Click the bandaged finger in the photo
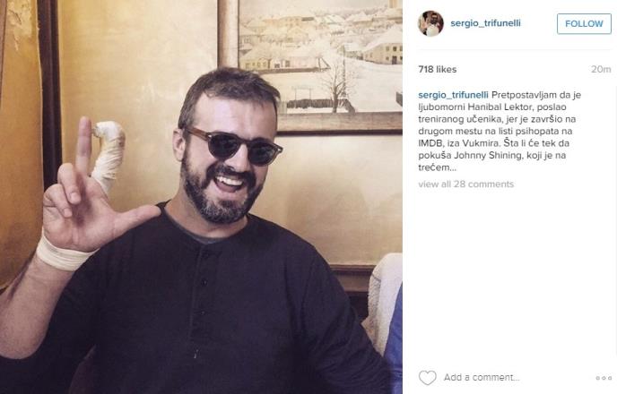Image resolution: width=617 pixels, height=394 pixels. (x=109, y=155)
